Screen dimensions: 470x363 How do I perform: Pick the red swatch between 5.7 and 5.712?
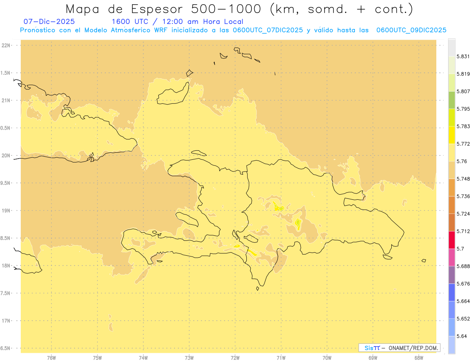click(452, 240)
